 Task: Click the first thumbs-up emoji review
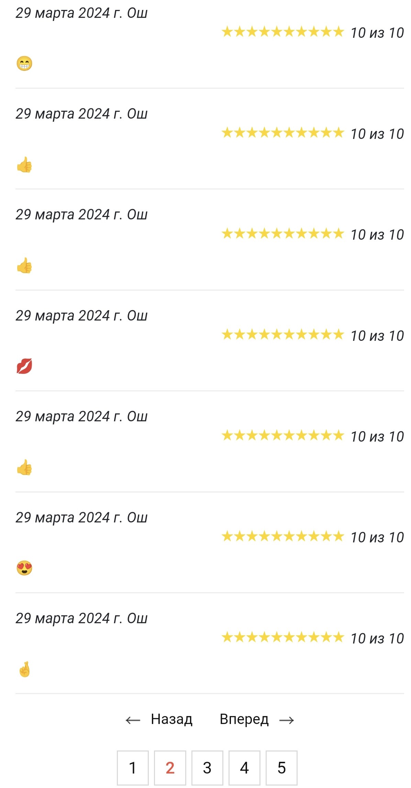click(24, 165)
